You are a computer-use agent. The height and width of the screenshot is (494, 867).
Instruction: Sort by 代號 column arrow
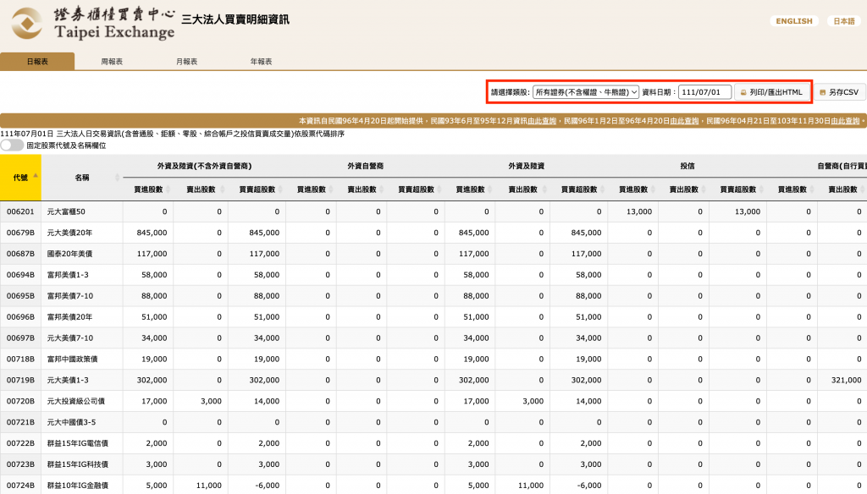(x=36, y=176)
